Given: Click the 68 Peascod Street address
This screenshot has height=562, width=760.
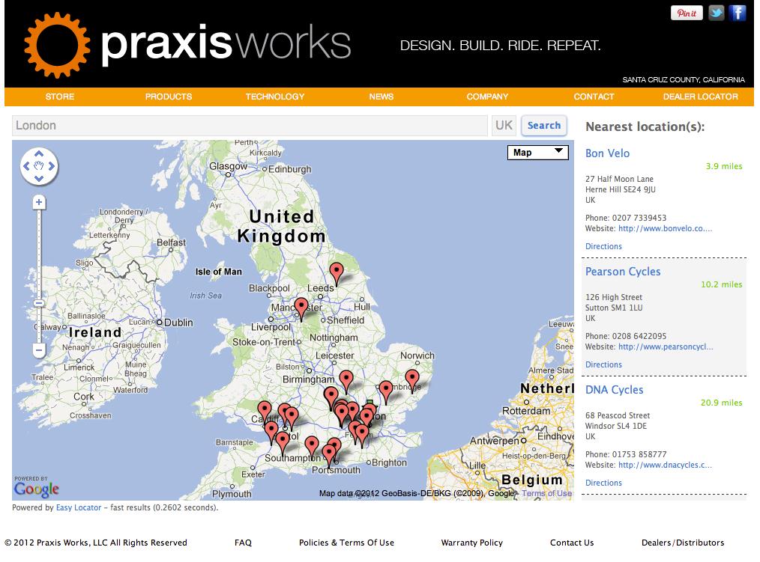Looking at the screenshot, I should tap(618, 415).
